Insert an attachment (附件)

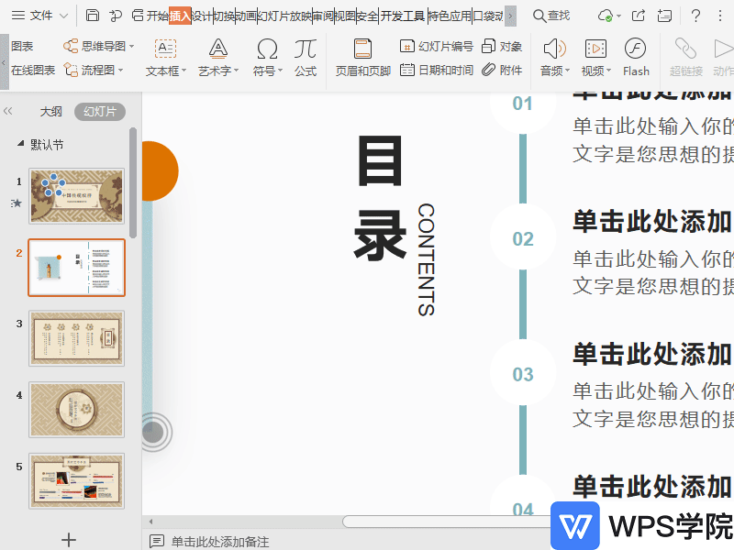point(503,70)
